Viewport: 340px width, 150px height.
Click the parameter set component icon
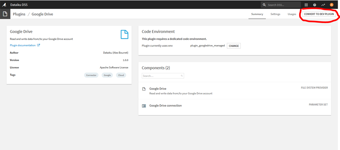(144, 106)
